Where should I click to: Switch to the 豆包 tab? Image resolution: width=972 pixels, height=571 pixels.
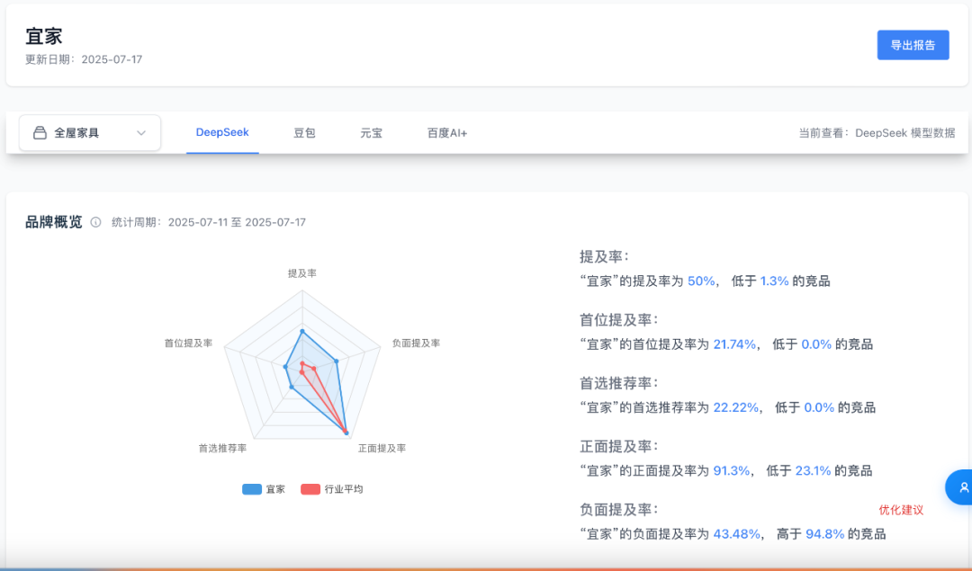pos(304,133)
